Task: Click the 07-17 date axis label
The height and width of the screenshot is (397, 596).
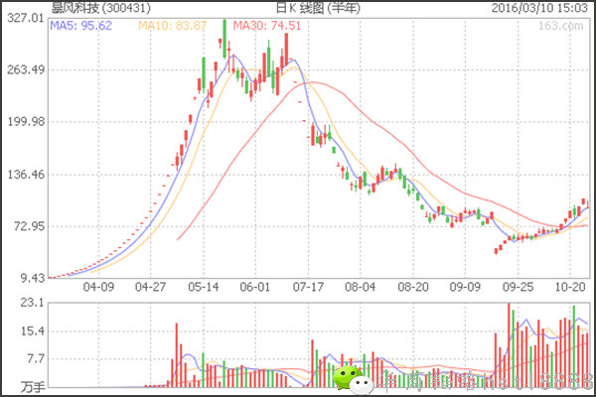Action: [x=308, y=287]
